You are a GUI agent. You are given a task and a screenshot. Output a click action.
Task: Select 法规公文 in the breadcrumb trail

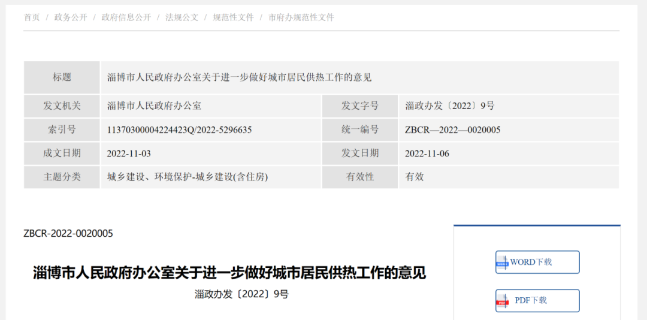pos(182,17)
